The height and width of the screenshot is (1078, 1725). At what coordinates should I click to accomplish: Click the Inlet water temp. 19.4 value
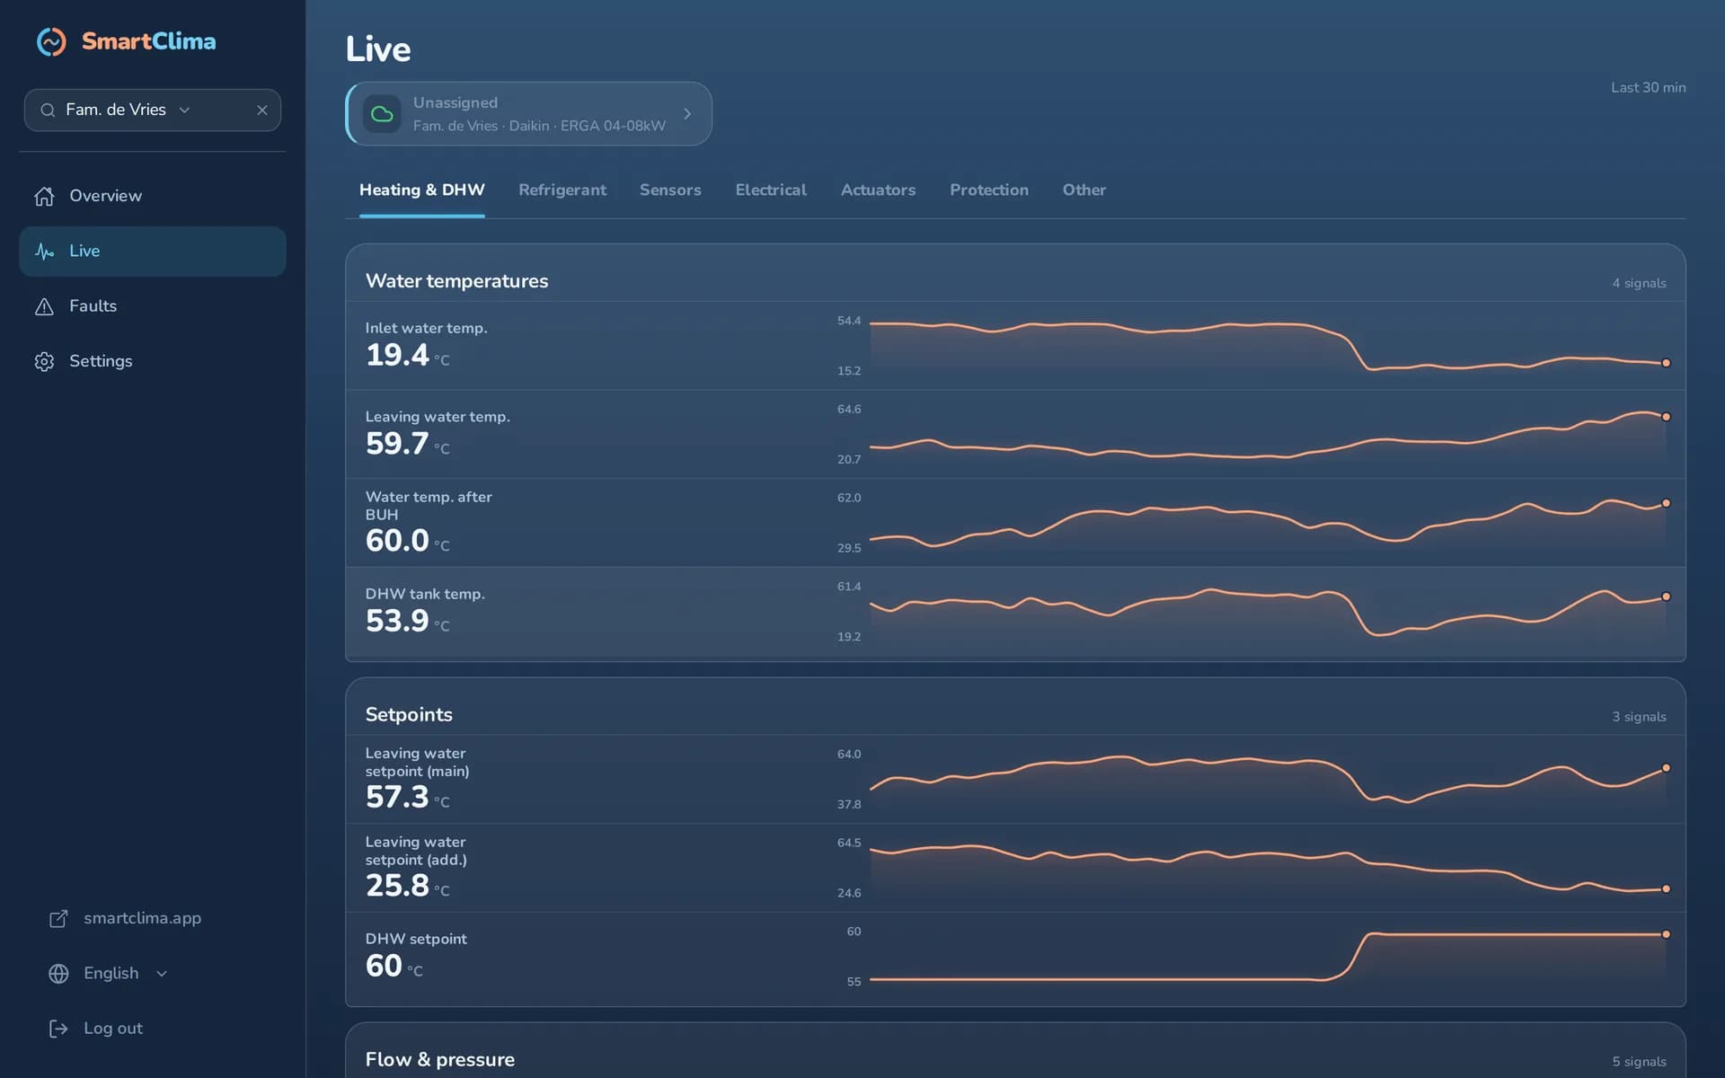pyautogui.click(x=397, y=355)
